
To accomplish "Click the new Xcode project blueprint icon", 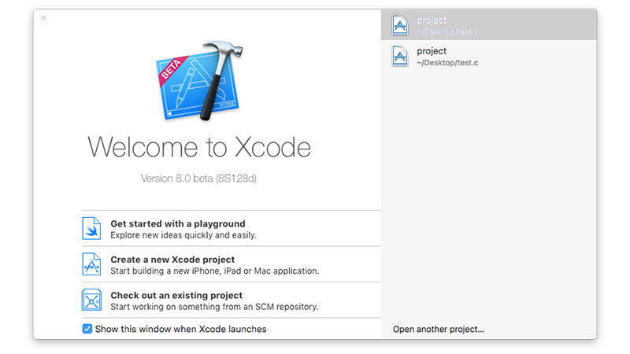I will (x=91, y=264).
